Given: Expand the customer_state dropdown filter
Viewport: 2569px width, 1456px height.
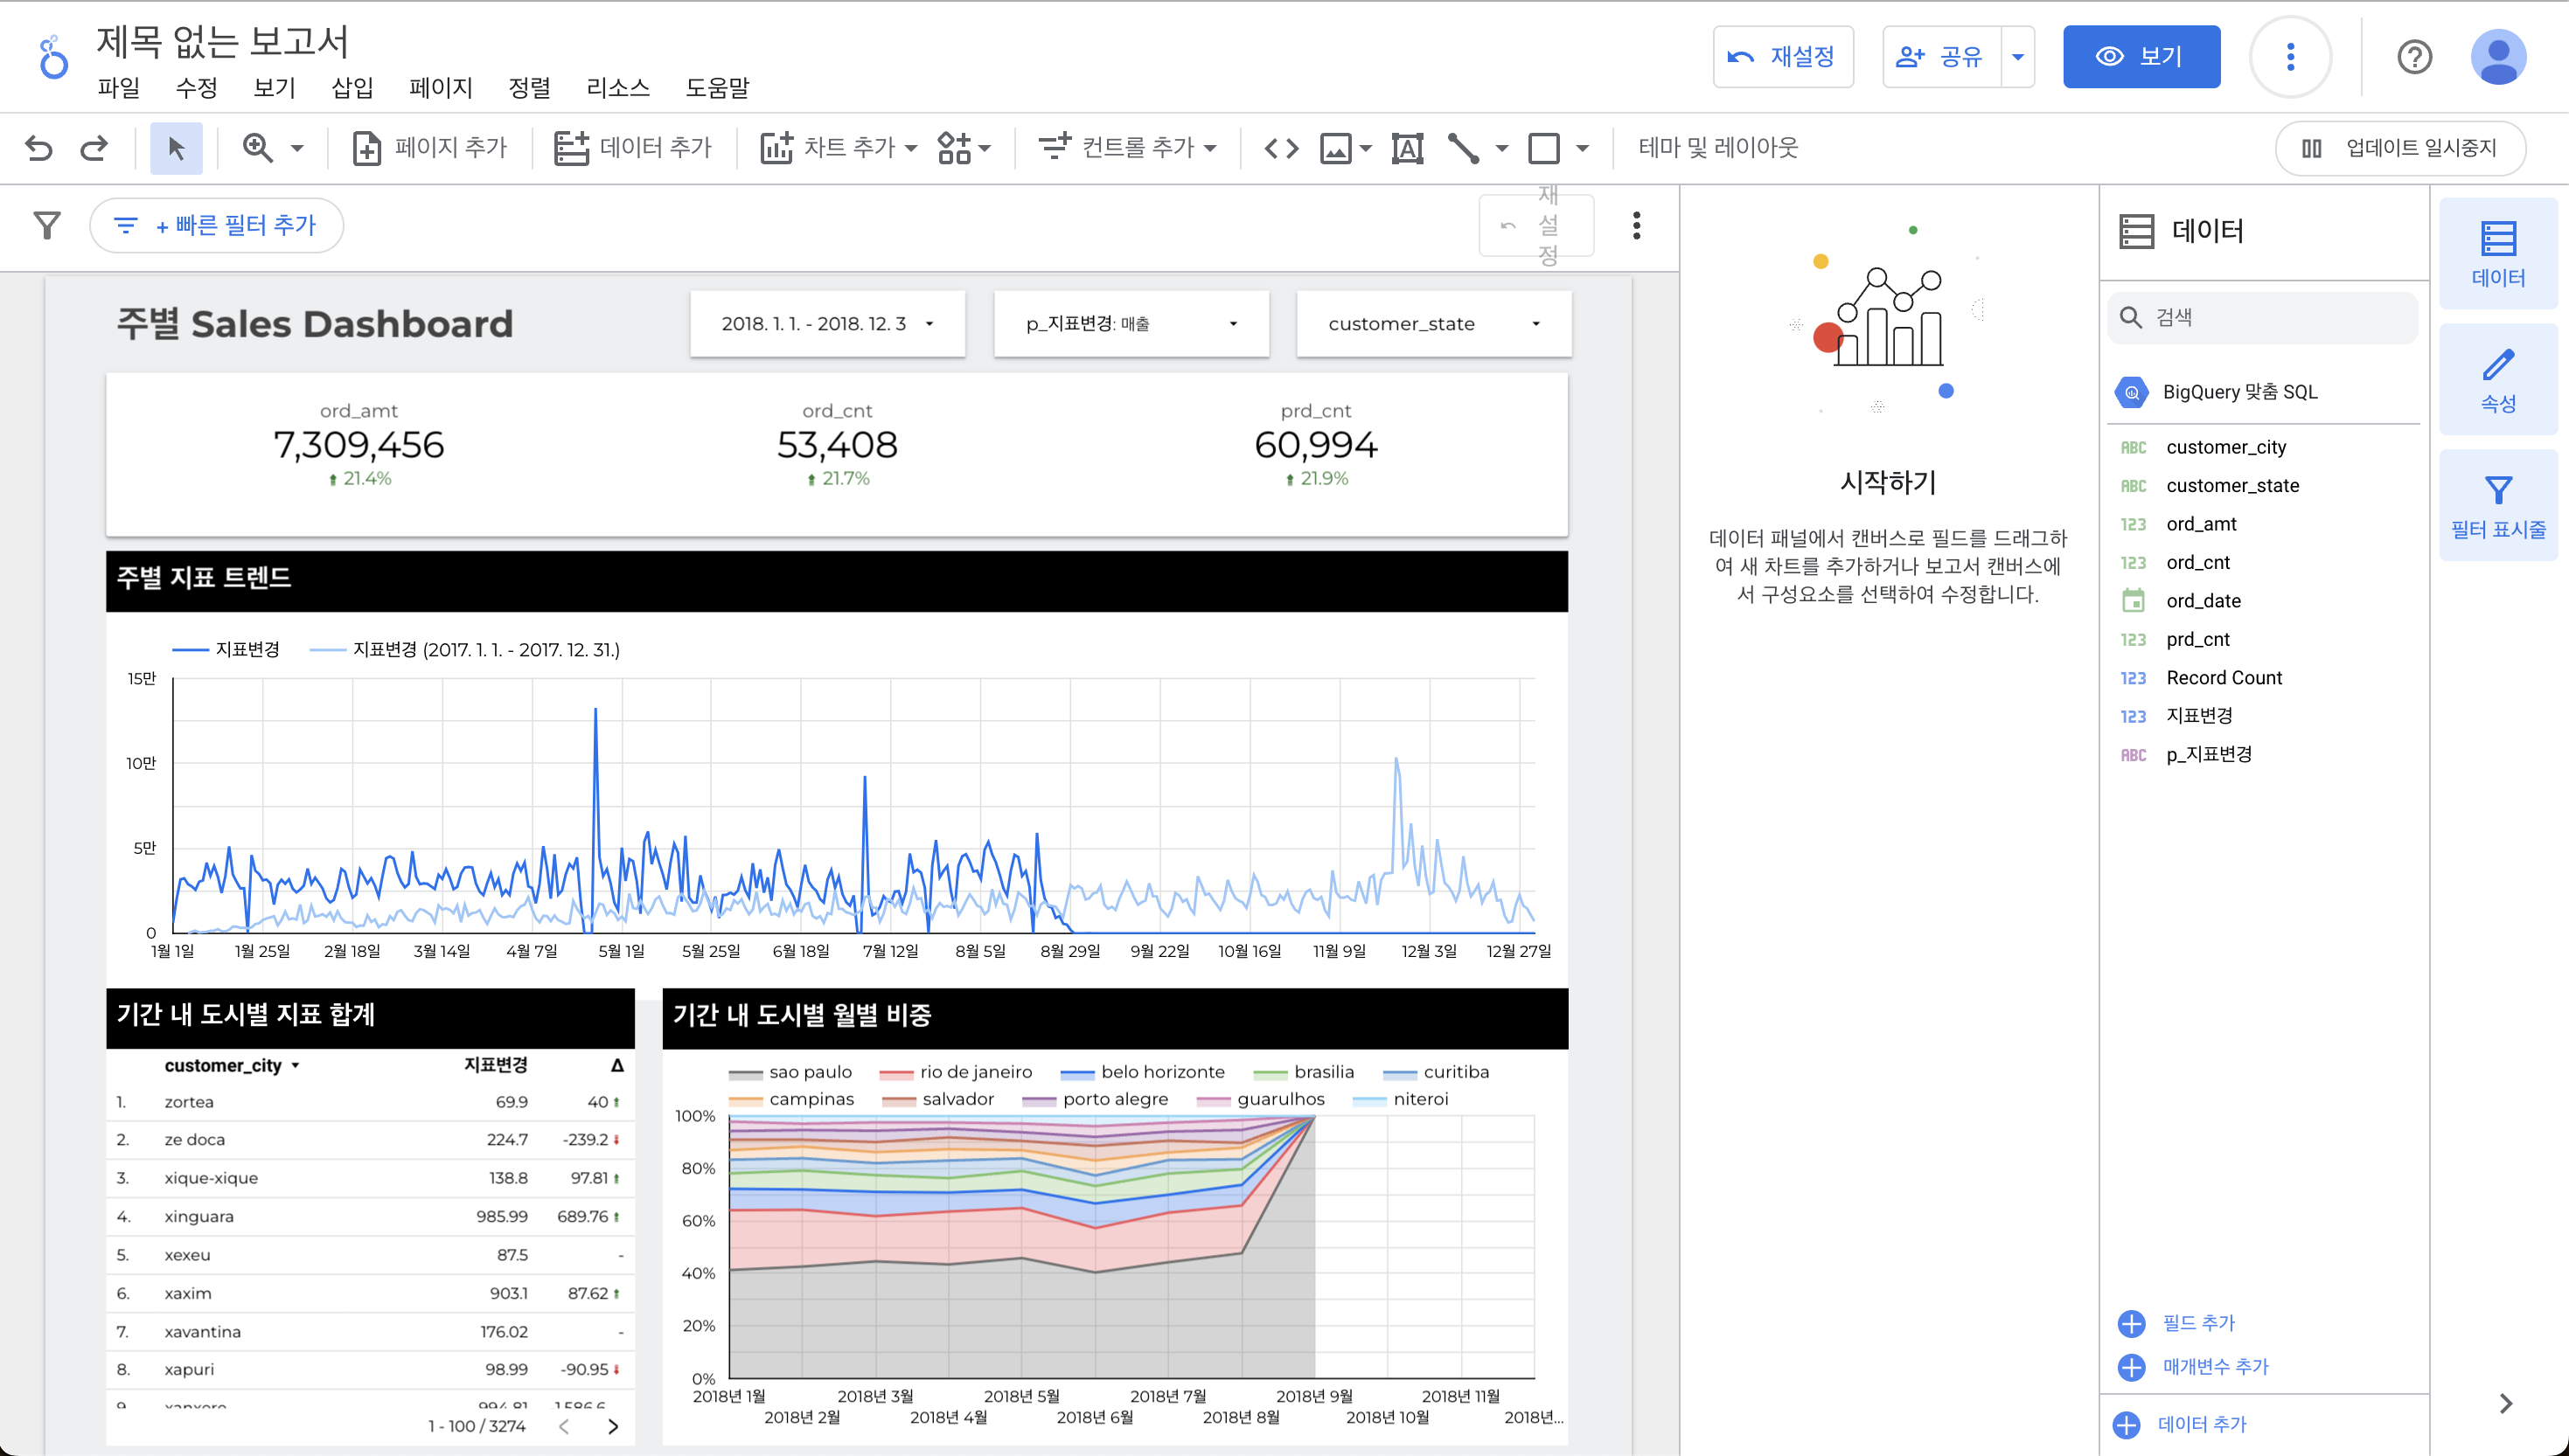Looking at the screenshot, I should tap(1432, 324).
